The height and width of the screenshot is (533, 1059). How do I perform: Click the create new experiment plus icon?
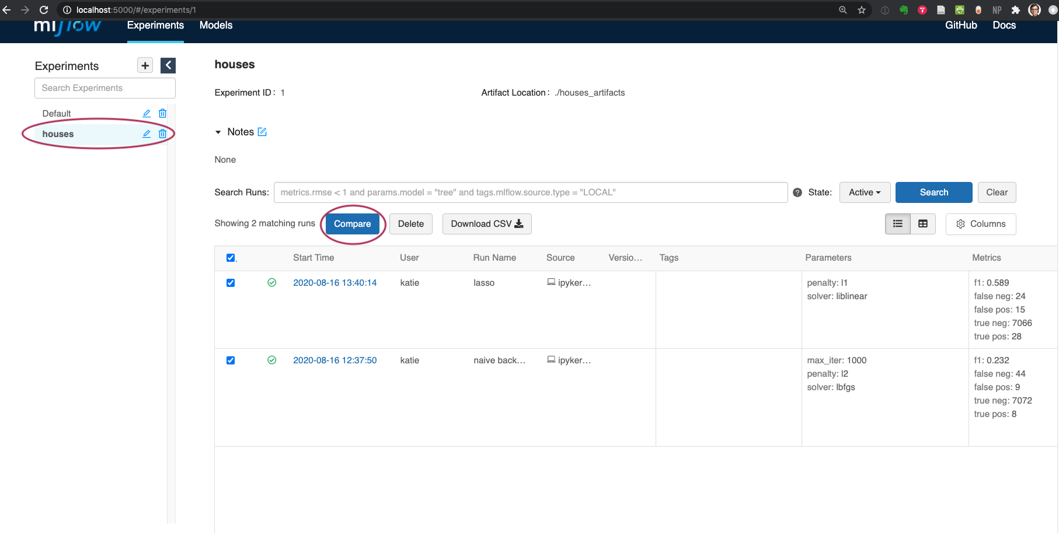point(145,65)
